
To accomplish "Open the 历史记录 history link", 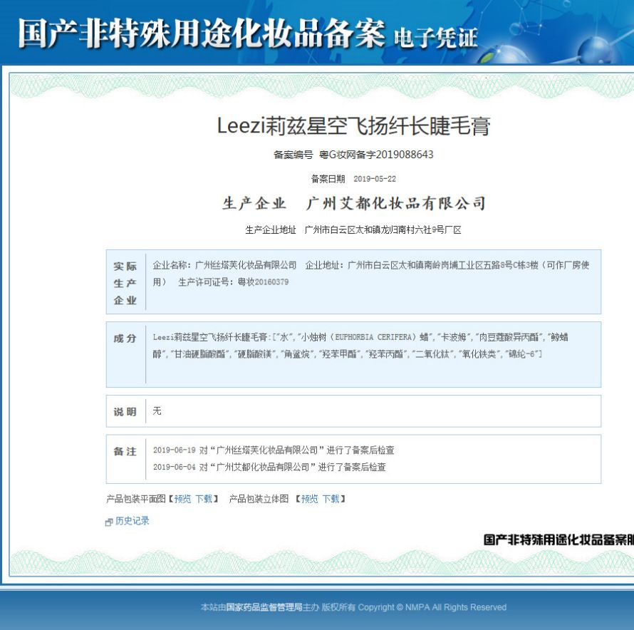I will click(x=132, y=521).
